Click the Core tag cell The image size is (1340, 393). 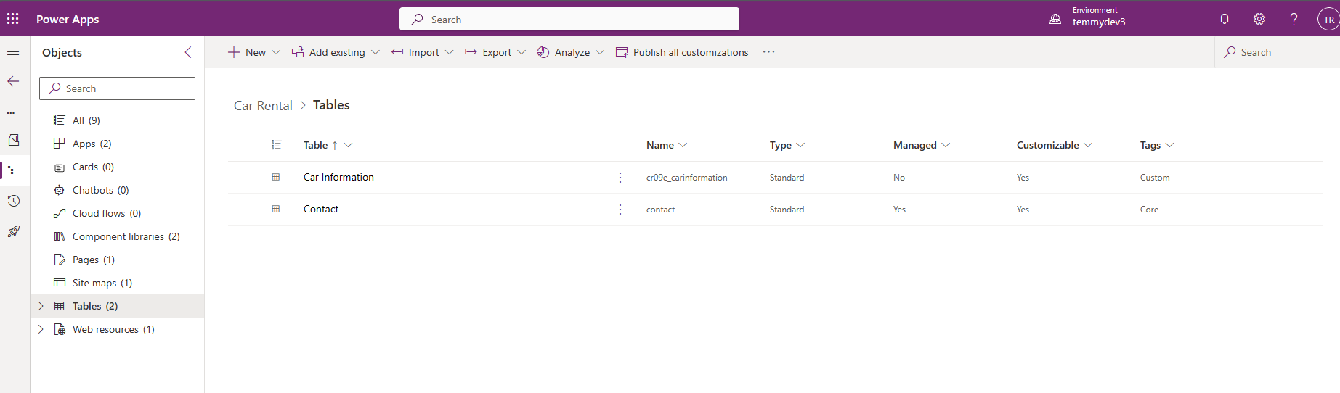1149,210
